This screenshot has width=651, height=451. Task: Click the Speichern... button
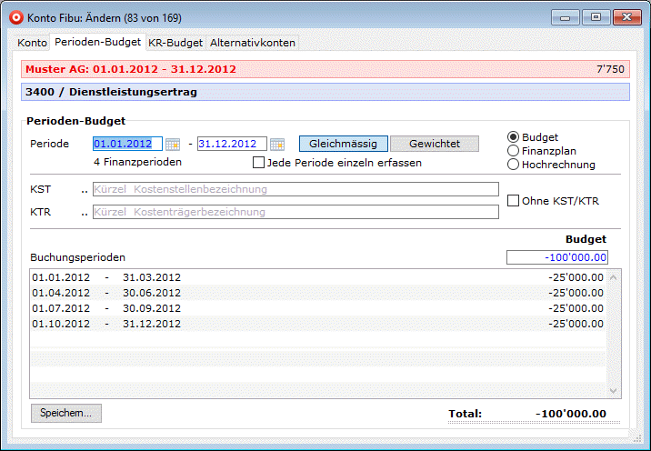pos(66,413)
